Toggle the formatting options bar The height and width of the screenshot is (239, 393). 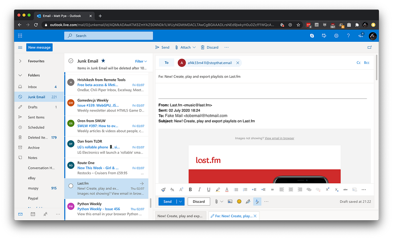[x=257, y=202]
